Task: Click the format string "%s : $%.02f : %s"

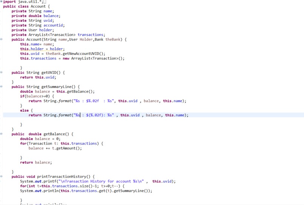Action: click(94, 101)
